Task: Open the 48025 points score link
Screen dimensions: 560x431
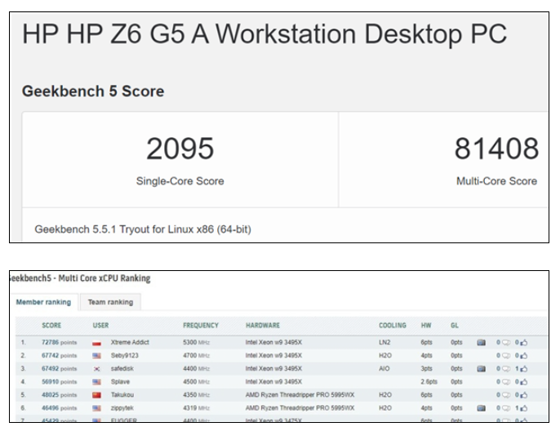Action: [60, 395]
